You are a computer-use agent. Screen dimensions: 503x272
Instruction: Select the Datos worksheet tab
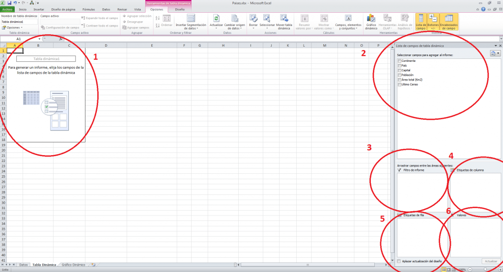click(x=24, y=265)
